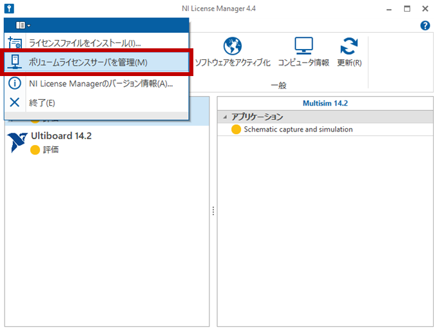Maximize the NI License Manager window
437x328 pixels.
coord(407,8)
